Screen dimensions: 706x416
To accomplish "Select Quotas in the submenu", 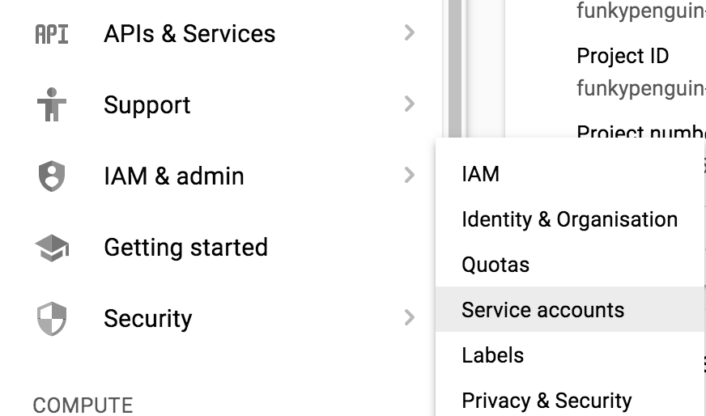I will [x=495, y=265].
